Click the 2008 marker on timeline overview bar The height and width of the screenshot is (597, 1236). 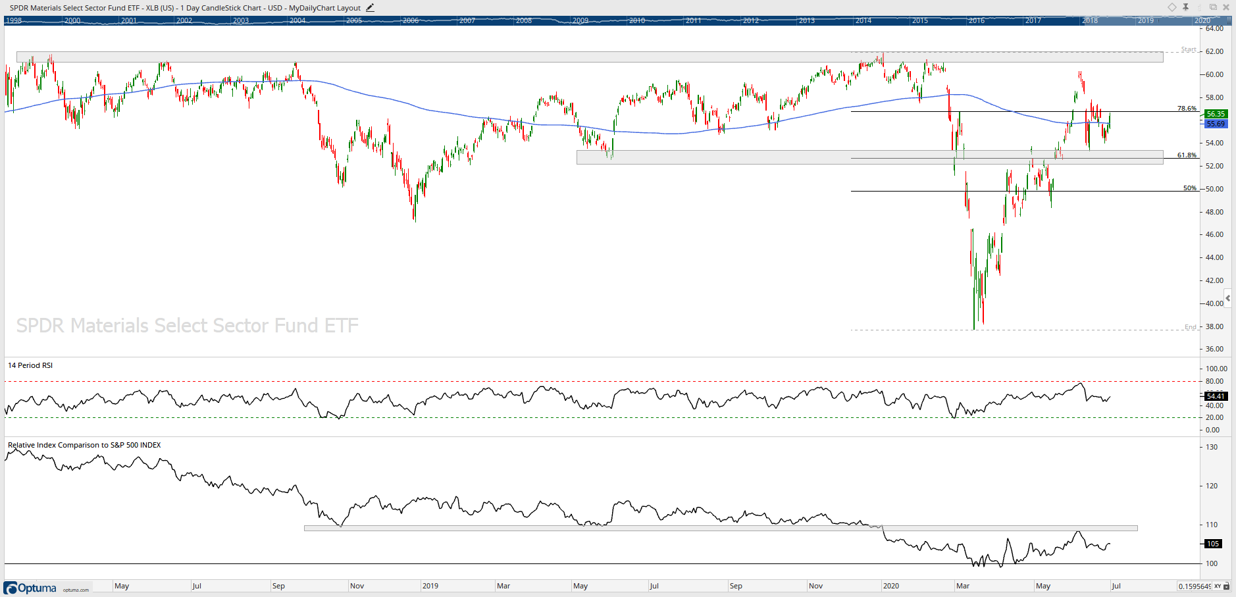coord(524,20)
